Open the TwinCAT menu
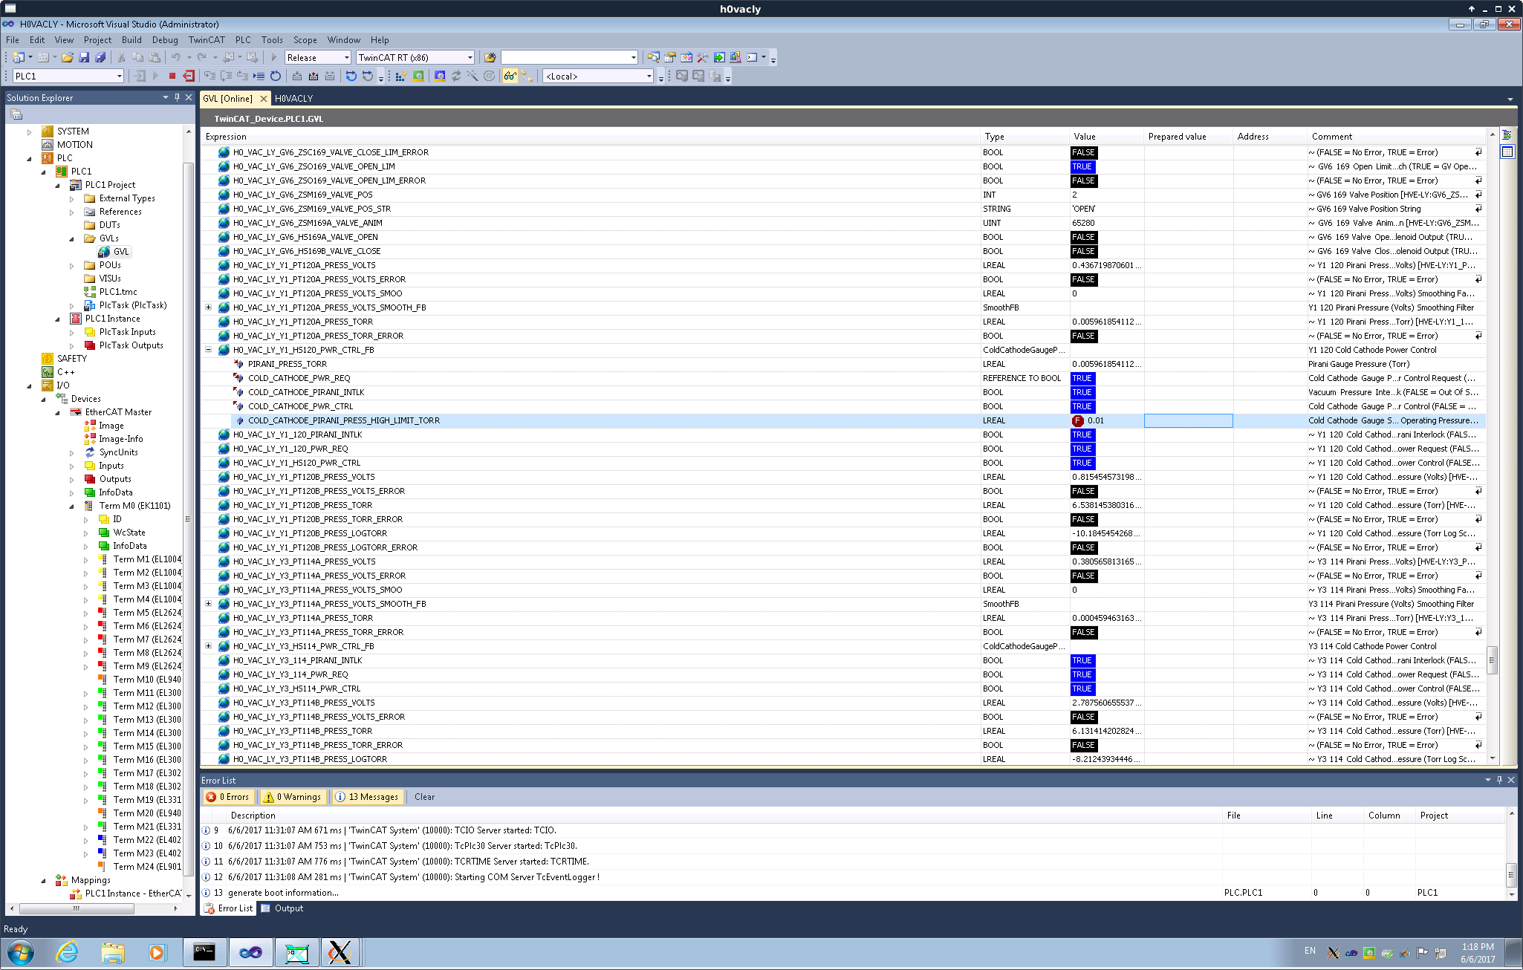This screenshot has width=1523, height=970. 207,40
